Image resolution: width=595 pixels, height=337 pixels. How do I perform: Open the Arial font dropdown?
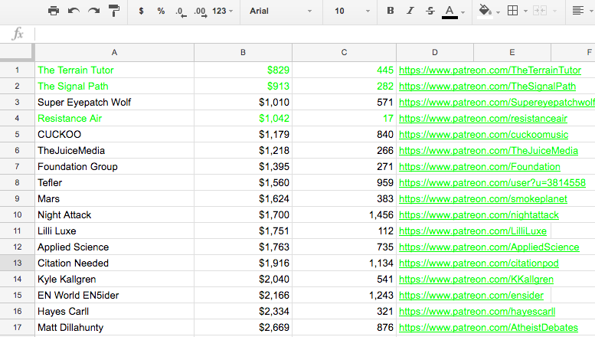pos(281,11)
